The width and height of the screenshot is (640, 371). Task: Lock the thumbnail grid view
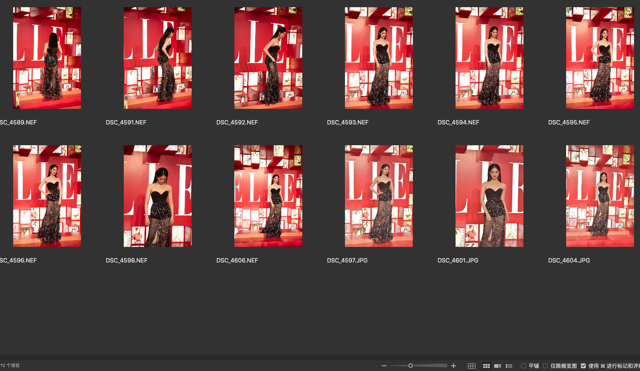click(x=472, y=366)
